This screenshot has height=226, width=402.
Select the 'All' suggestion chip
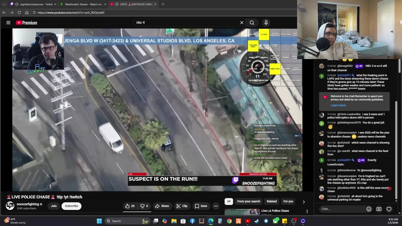pos(229,202)
